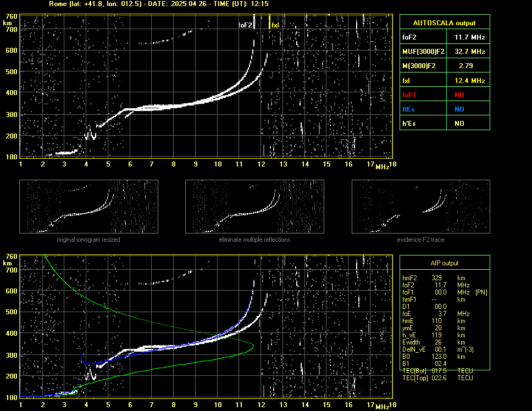Image resolution: width=532 pixels, height=411 pixels.
Task: Click the 'MUF(3000)F2' label cell
Action: 423,52
